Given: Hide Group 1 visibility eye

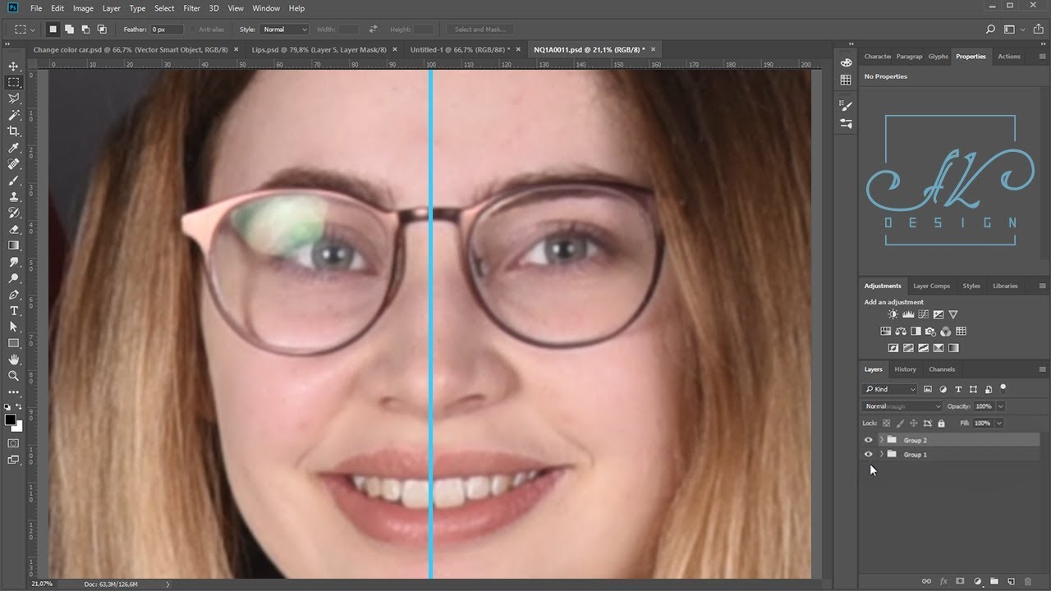Looking at the screenshot, I should (869, 454).
